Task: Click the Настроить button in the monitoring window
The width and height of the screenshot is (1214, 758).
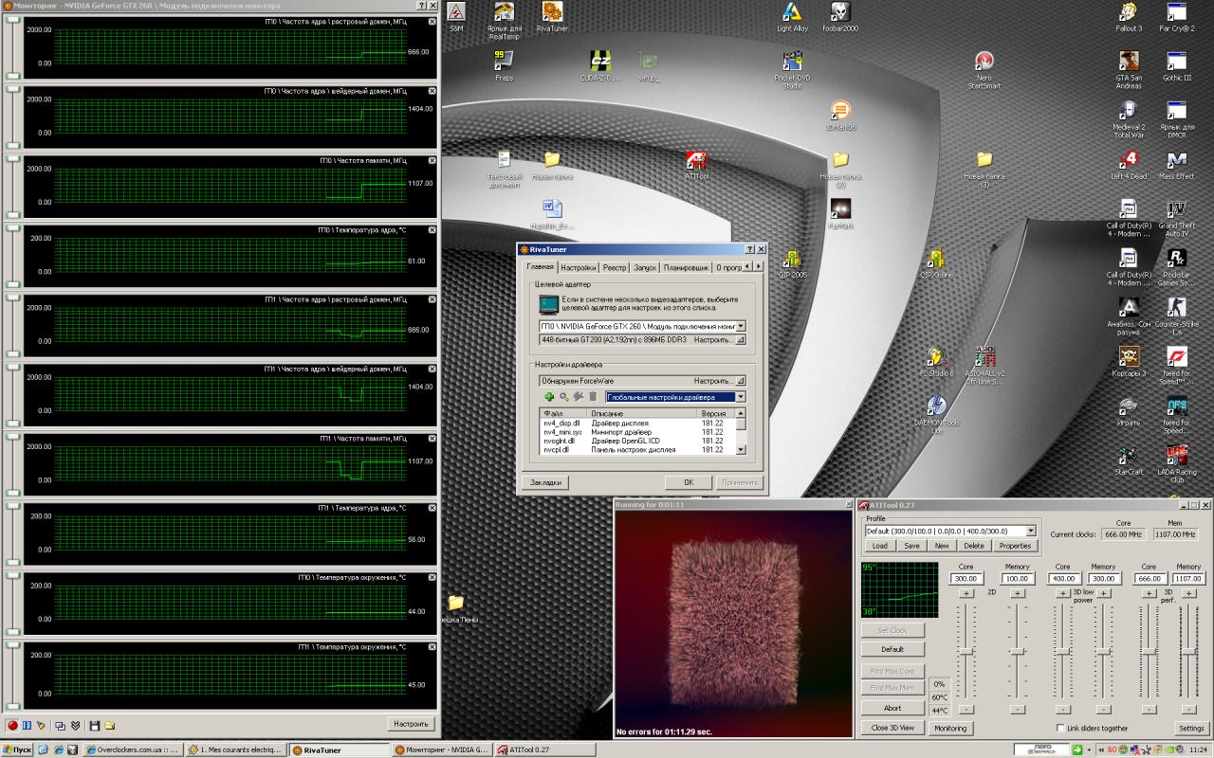Action: click(411, 724)
